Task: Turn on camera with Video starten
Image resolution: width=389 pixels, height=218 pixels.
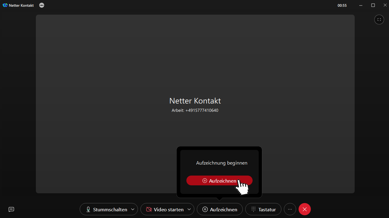Action: tap(165, 209)
